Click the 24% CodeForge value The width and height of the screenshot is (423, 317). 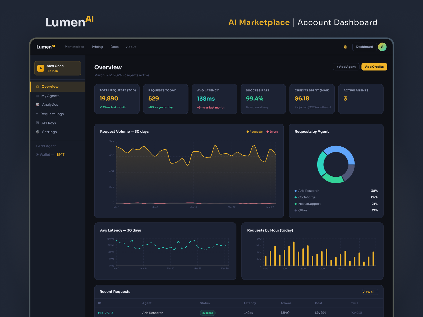click(x=374, y=197)
